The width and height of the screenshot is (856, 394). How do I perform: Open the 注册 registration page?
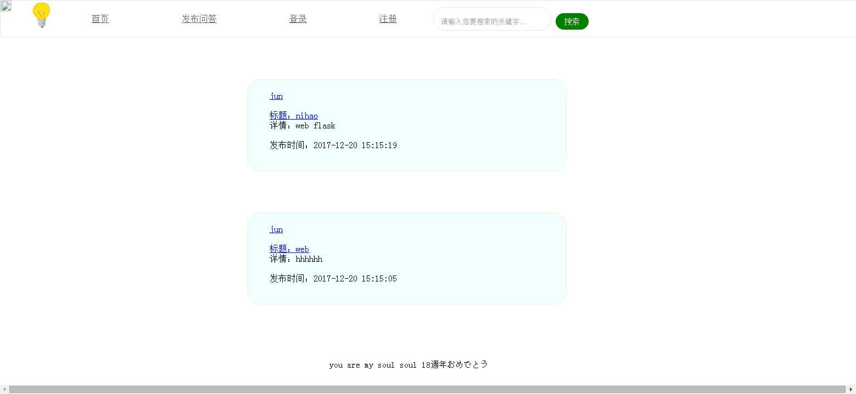pyautogui.click(x=387, y=18)
